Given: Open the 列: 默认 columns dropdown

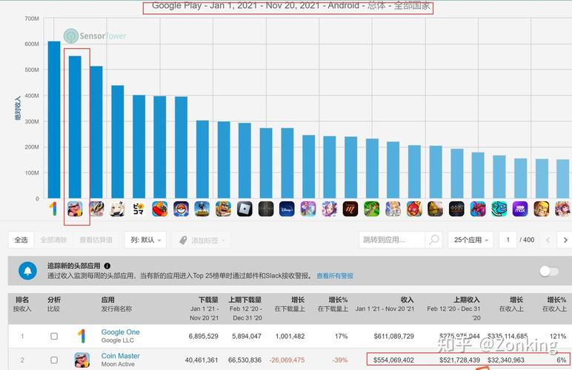Looking at the screenshot, I should 145,240.
